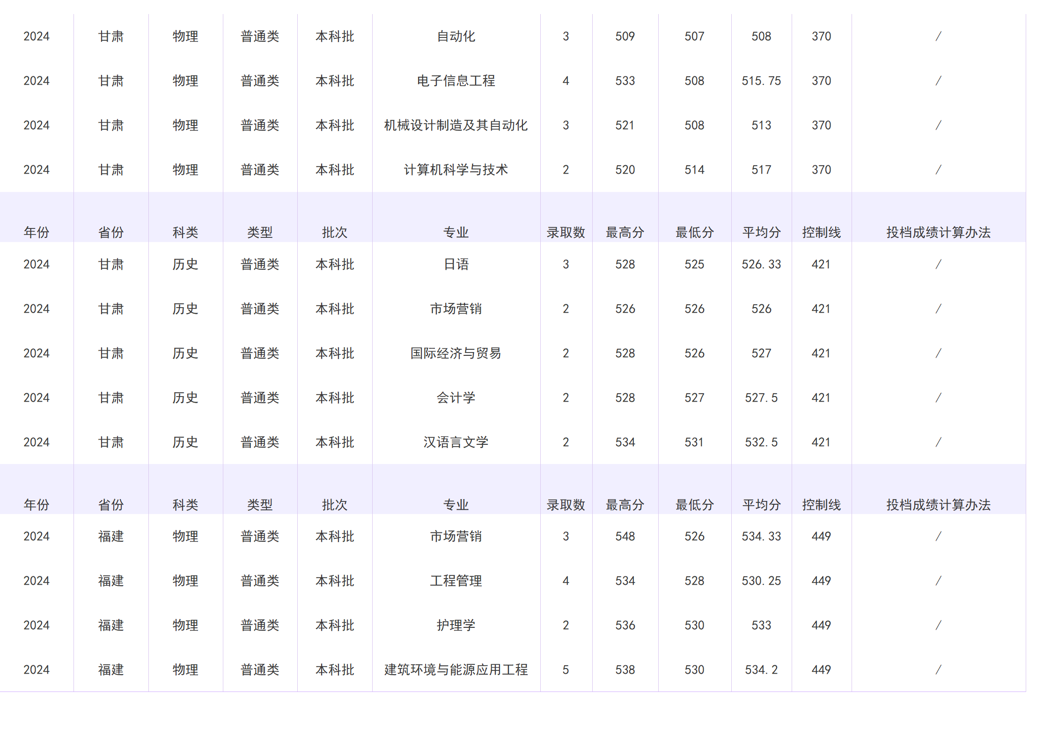Select the 机械设计制造及其自动化 major cell
The image size is (1051, 743).
[x=456, y=125]
